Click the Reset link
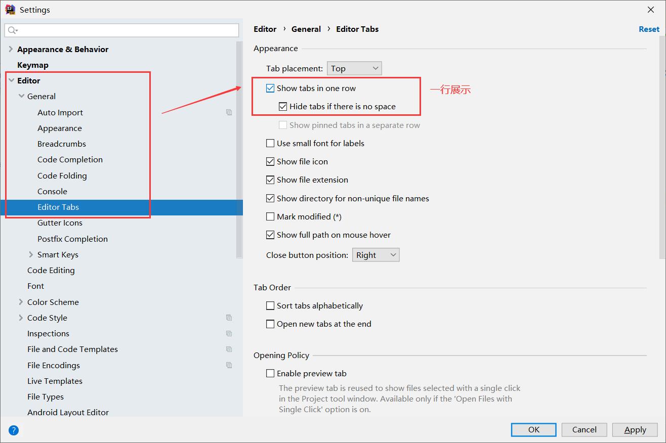Screen dimensions: 666x443 tap(649, 29)
